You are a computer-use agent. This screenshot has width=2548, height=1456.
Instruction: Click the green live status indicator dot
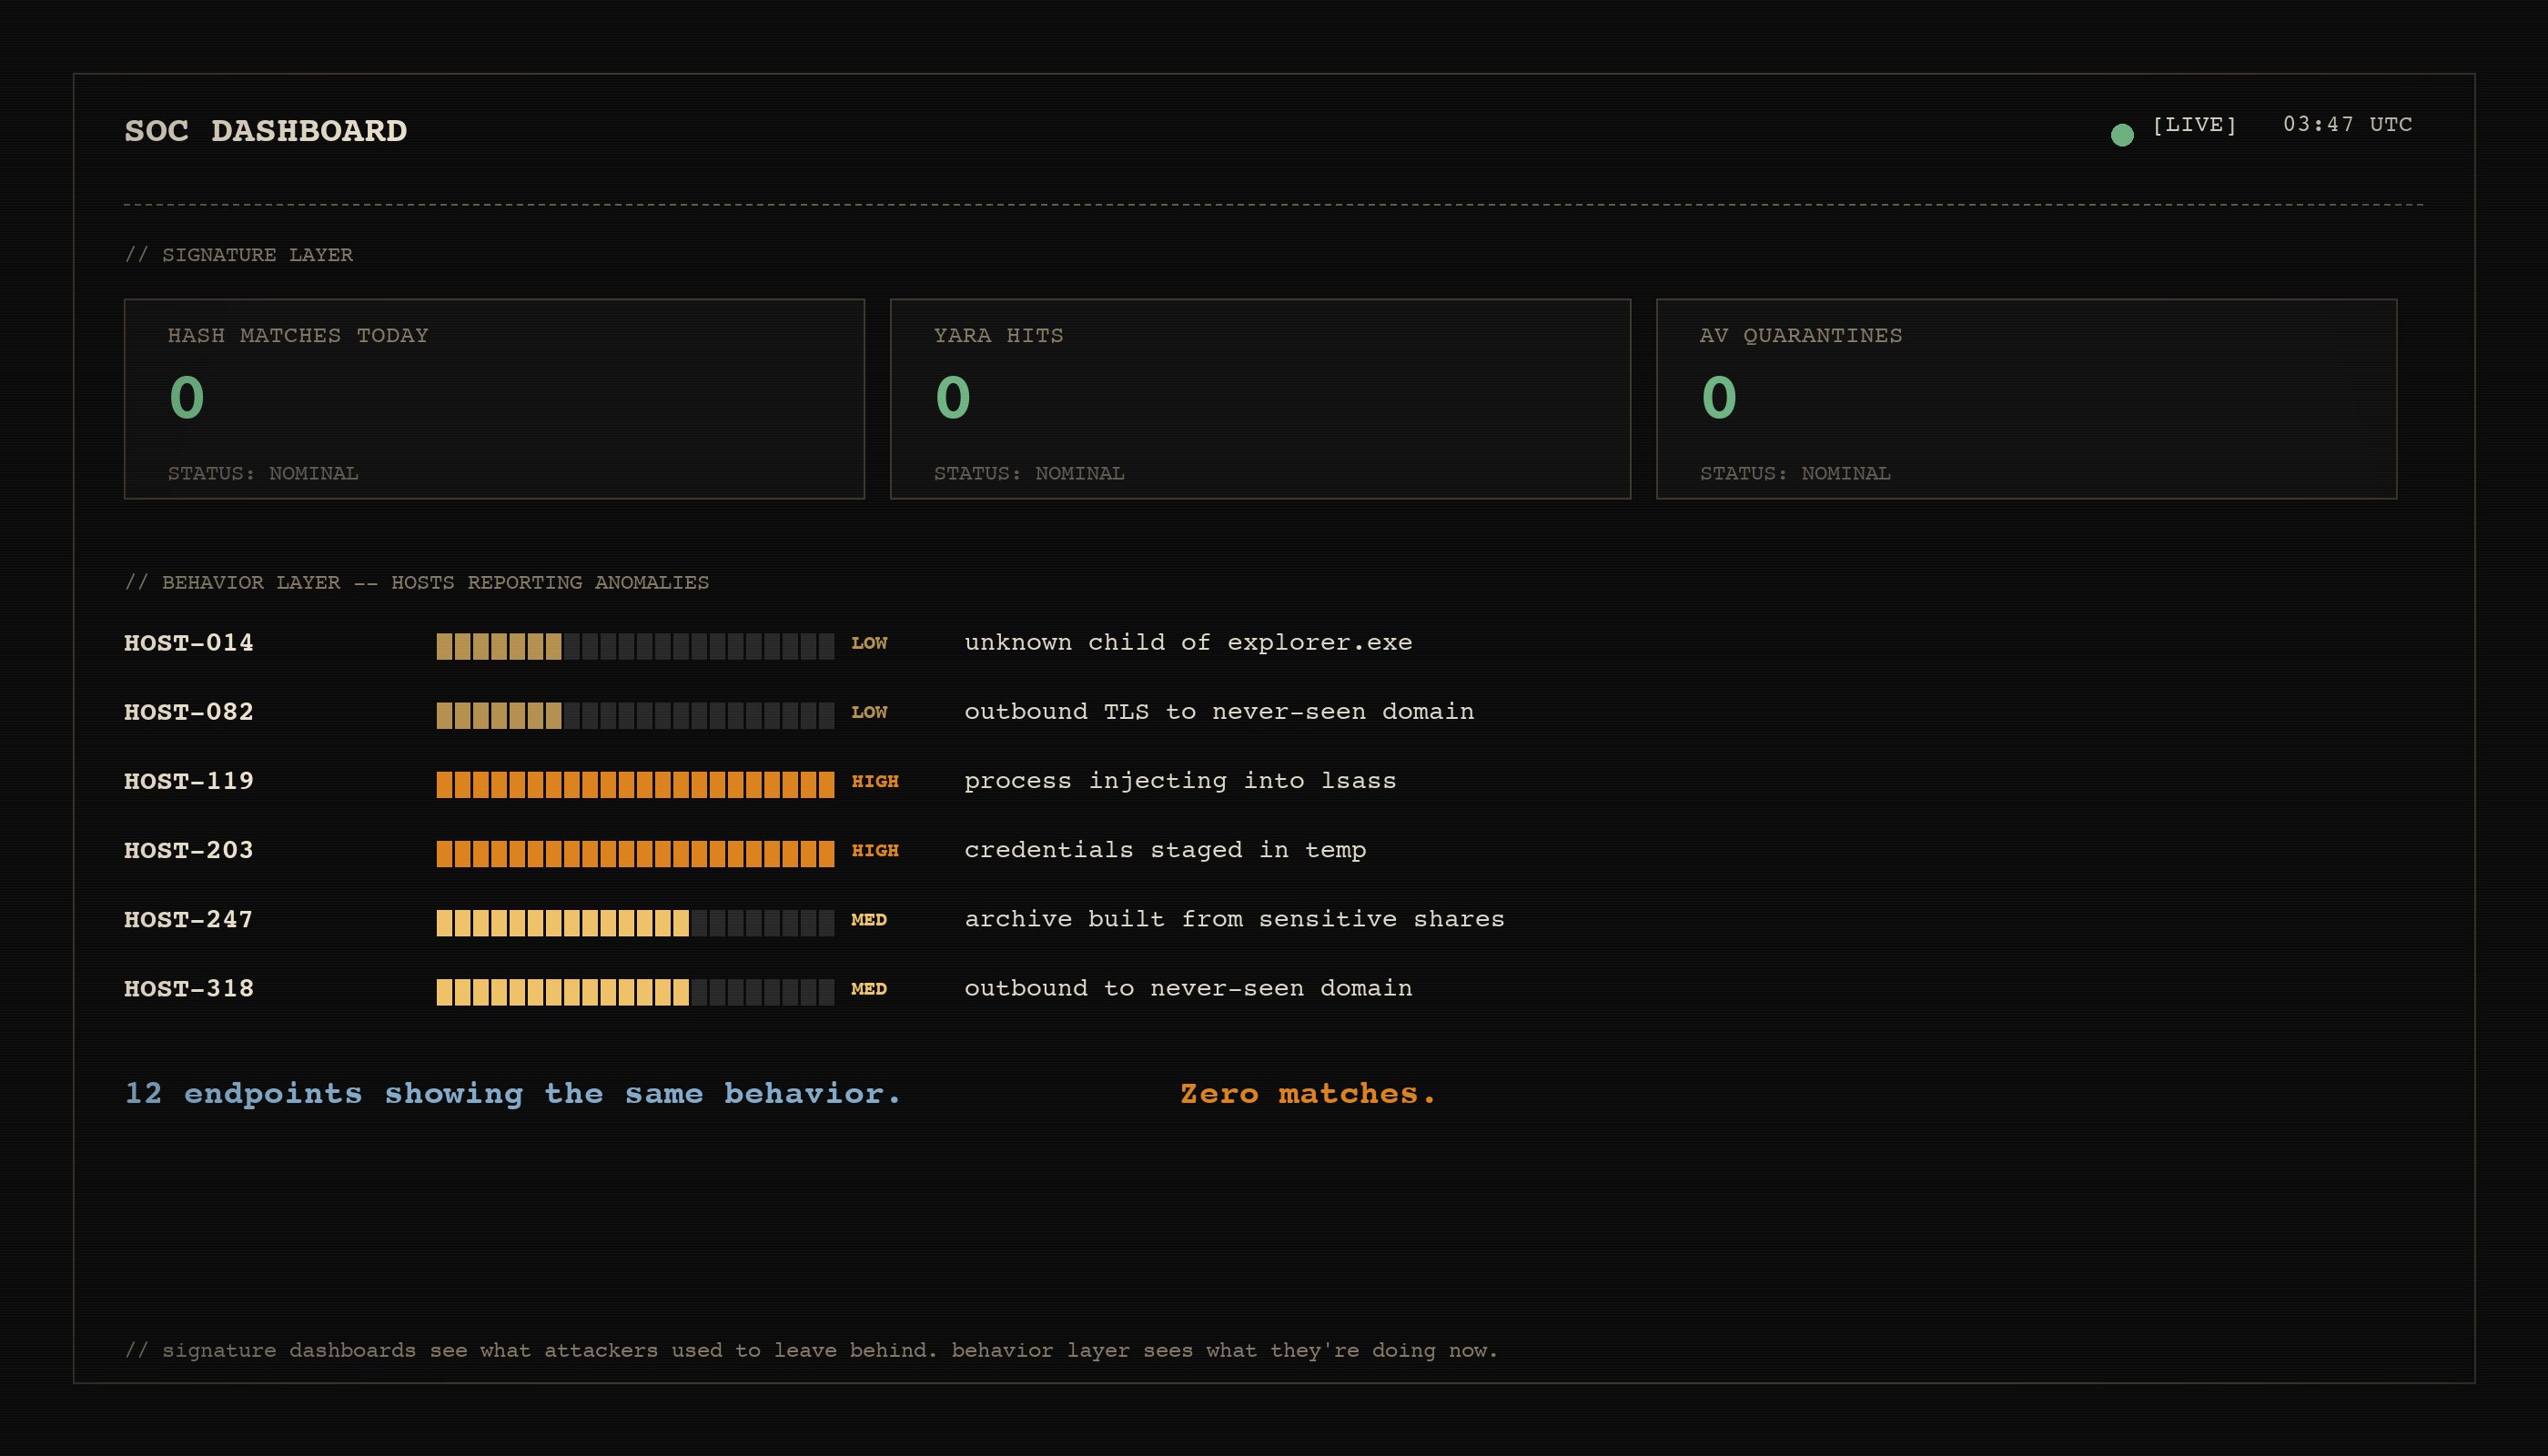[2122, 135]
